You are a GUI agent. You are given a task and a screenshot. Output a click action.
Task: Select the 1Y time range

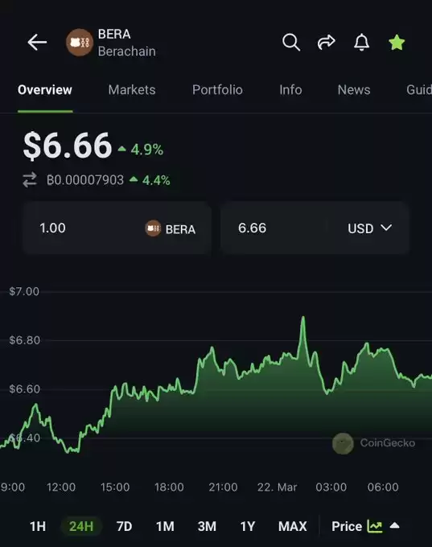click(x=248, y=526)
